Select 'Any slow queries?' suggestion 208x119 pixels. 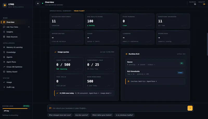coord(82,115)
